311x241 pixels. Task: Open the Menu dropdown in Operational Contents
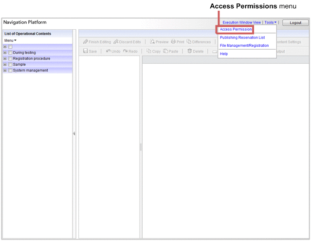[10, 40]
